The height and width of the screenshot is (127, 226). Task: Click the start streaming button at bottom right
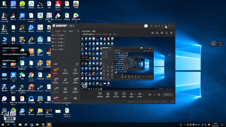tap(168, 95)
